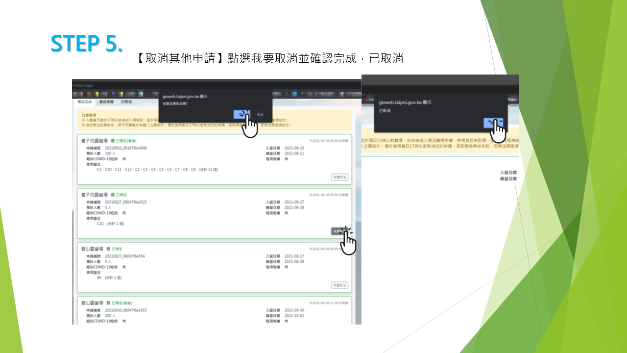Click the B4 (共計 1 組) campsite entry
The image size is (627, 353).
coord(109,277)
